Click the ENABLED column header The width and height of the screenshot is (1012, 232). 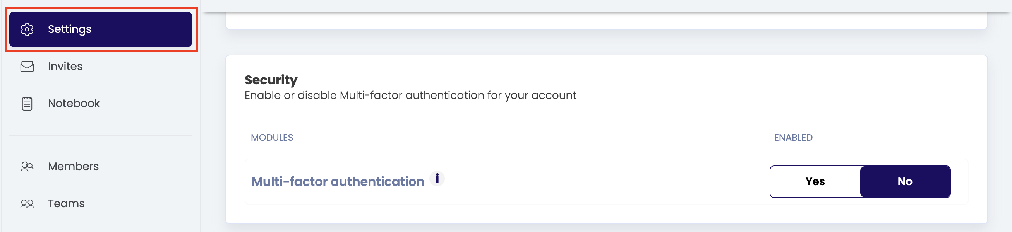point(793,138)
